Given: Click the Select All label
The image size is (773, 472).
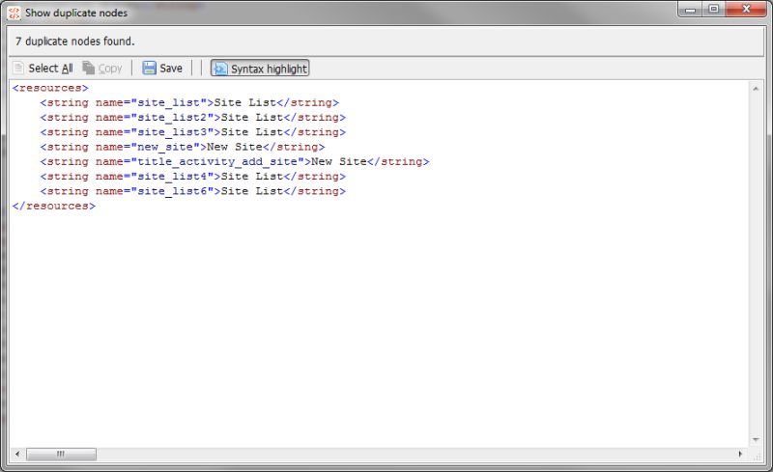Looking at the screenshot, I should [50, 69].
